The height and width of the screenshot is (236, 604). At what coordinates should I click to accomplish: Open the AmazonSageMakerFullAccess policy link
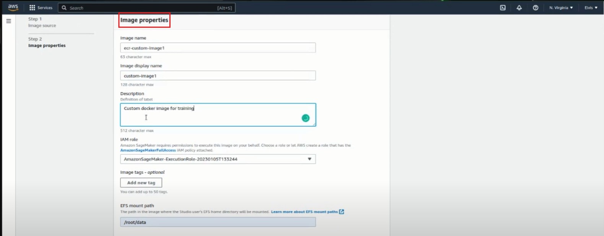click(x=148, y=150)
